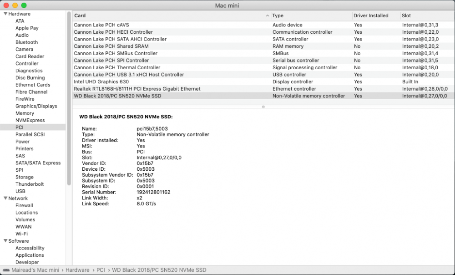Viewport: 455px width, 275px height.
Task: Select Accessibility under Software
Action: tap(30, 248)
